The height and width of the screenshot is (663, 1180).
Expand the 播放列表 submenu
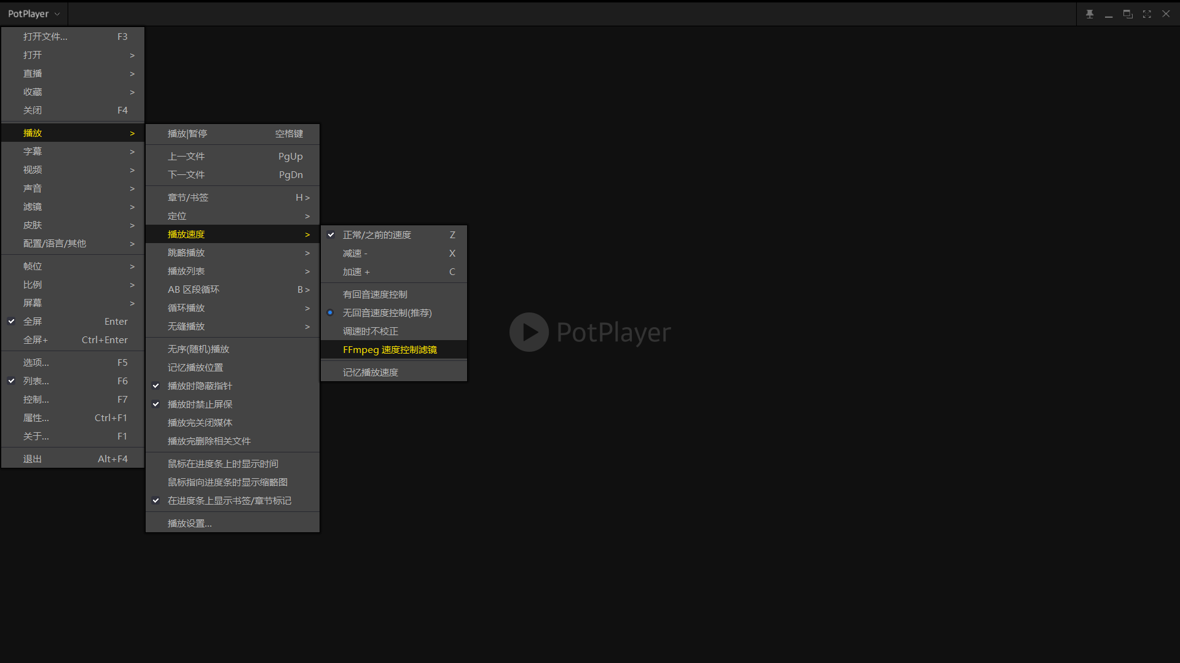[232, 271]
